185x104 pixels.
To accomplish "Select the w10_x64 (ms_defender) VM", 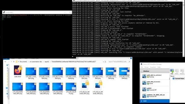I will 155,76.
